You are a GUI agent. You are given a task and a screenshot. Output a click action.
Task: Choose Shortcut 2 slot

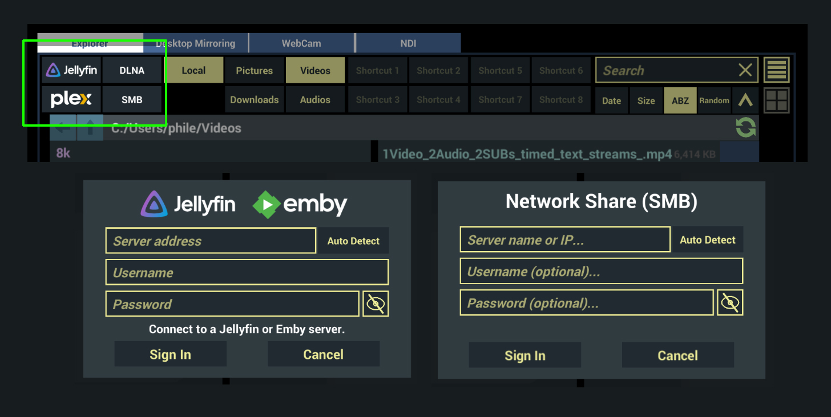[x=438, y=71]
